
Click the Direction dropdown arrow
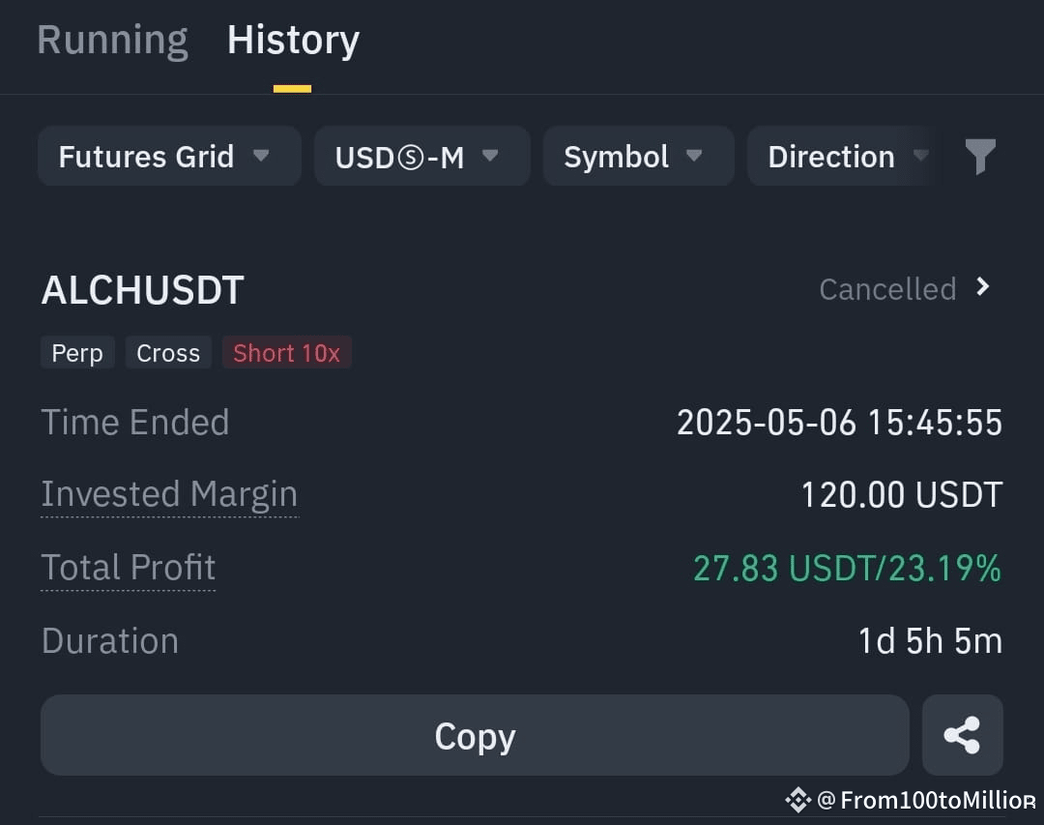921,156
